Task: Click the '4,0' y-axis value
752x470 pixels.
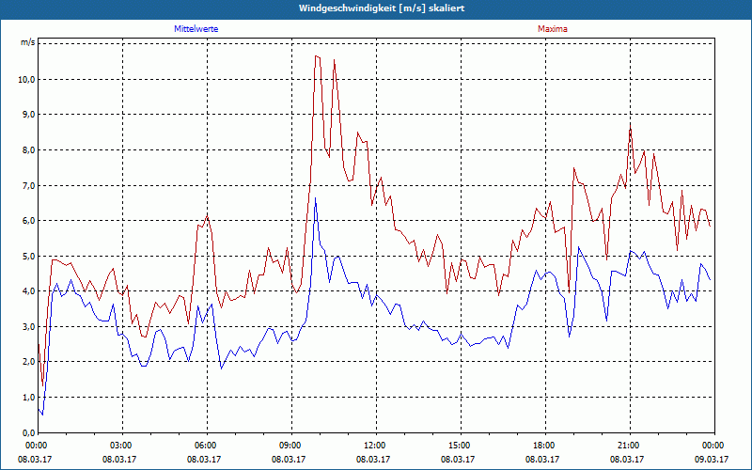Action: point(29,291)
